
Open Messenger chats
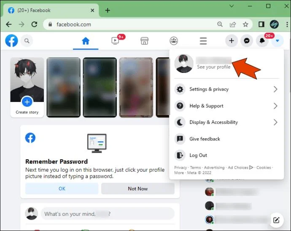pos(247,40)
